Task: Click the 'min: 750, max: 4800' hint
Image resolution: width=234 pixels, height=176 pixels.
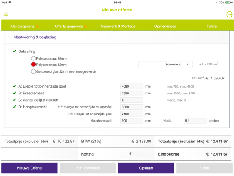Action: point(180,86)
